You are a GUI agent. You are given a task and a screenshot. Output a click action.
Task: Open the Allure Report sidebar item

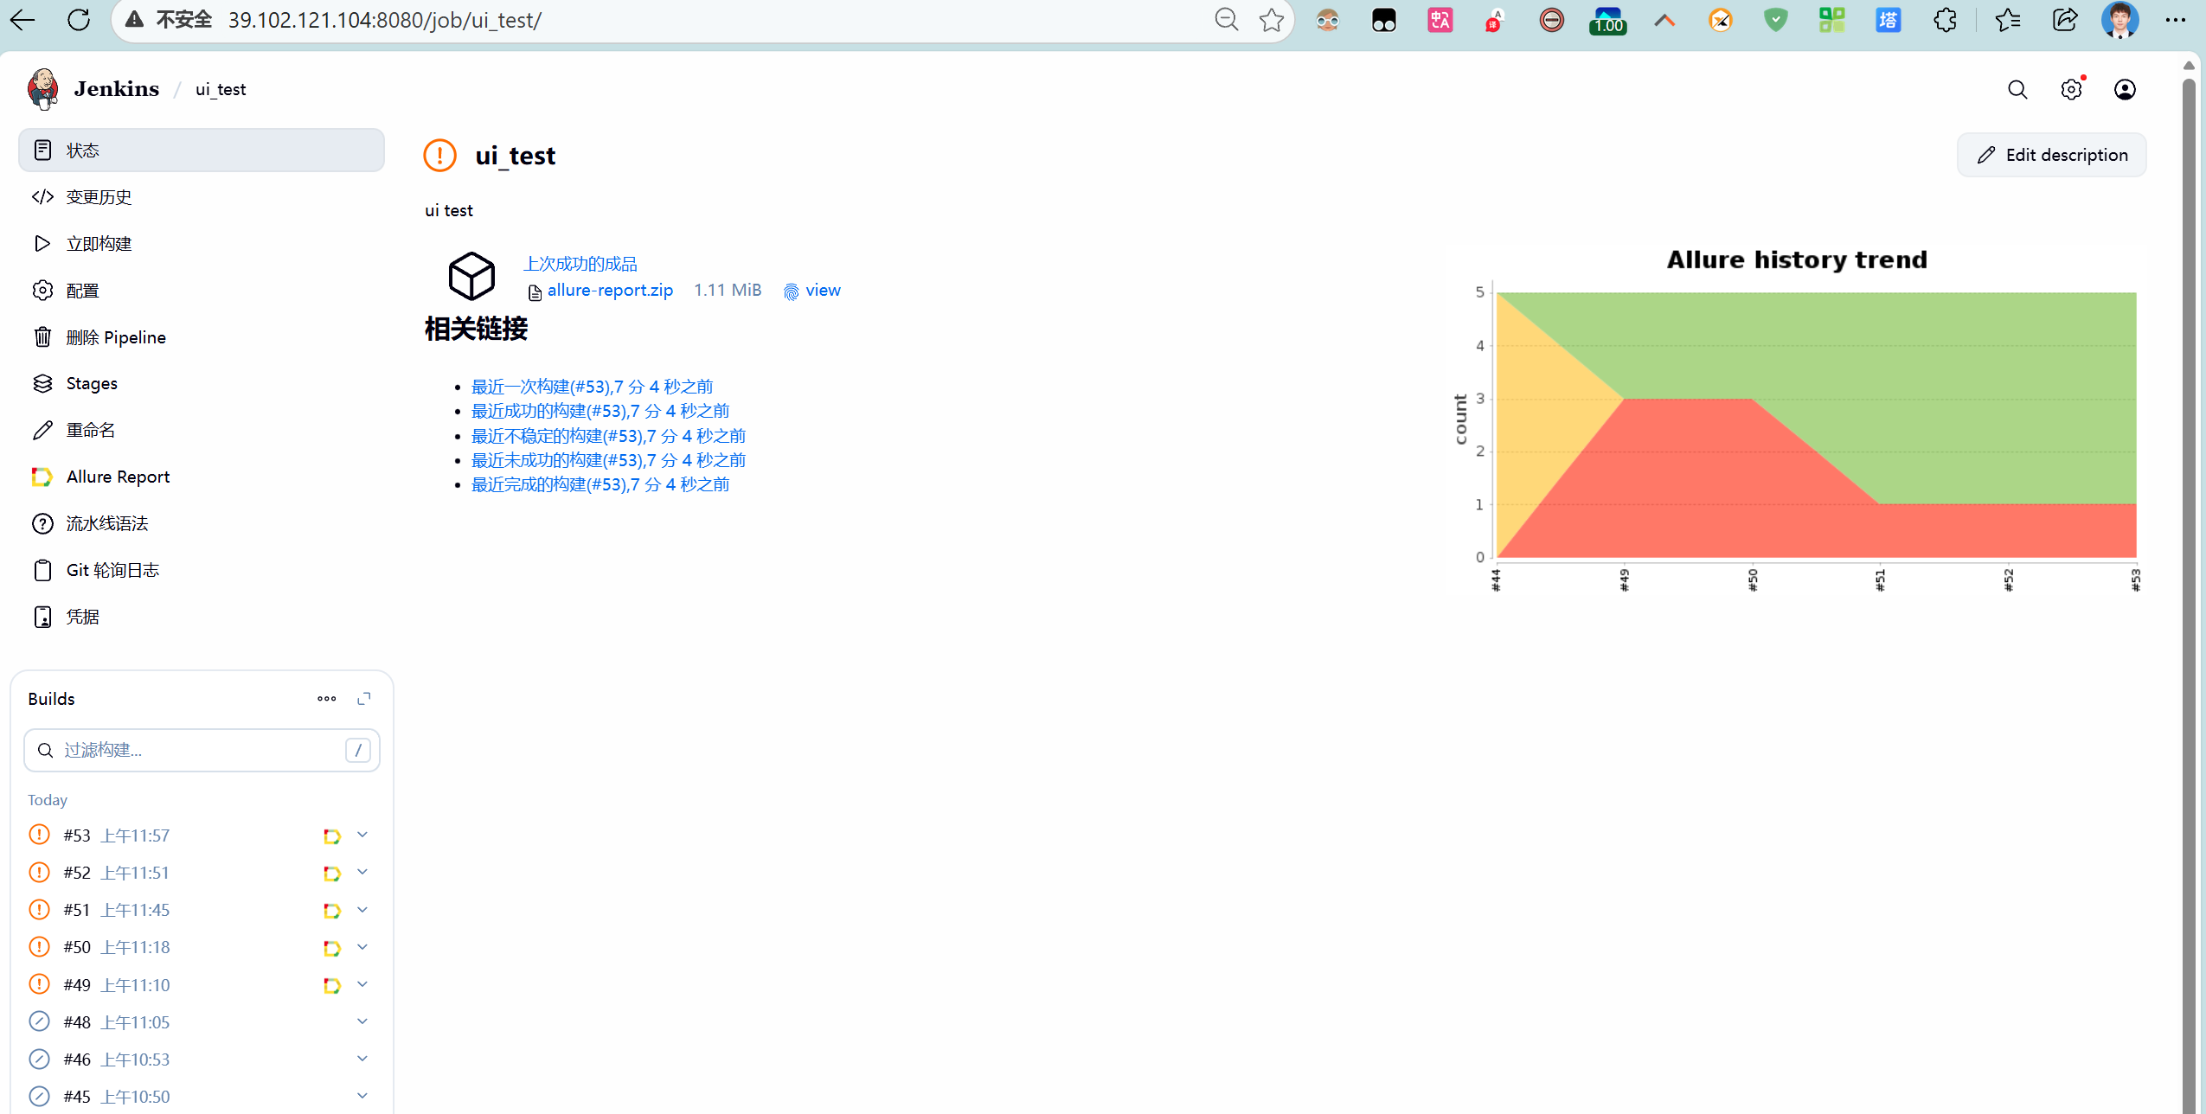(118, 477)
